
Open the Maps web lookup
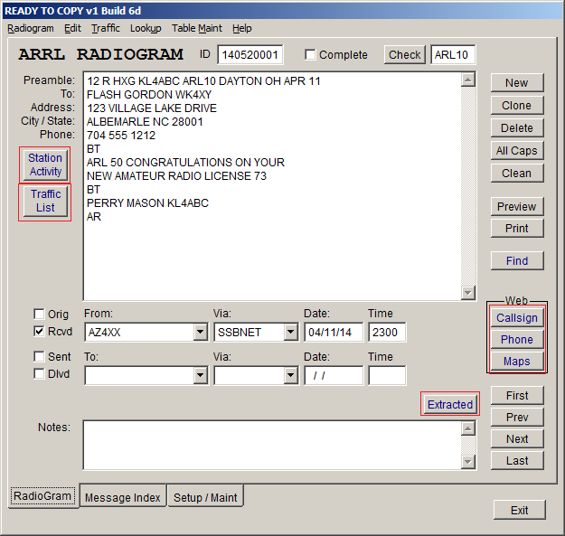(x=517, y=362)
